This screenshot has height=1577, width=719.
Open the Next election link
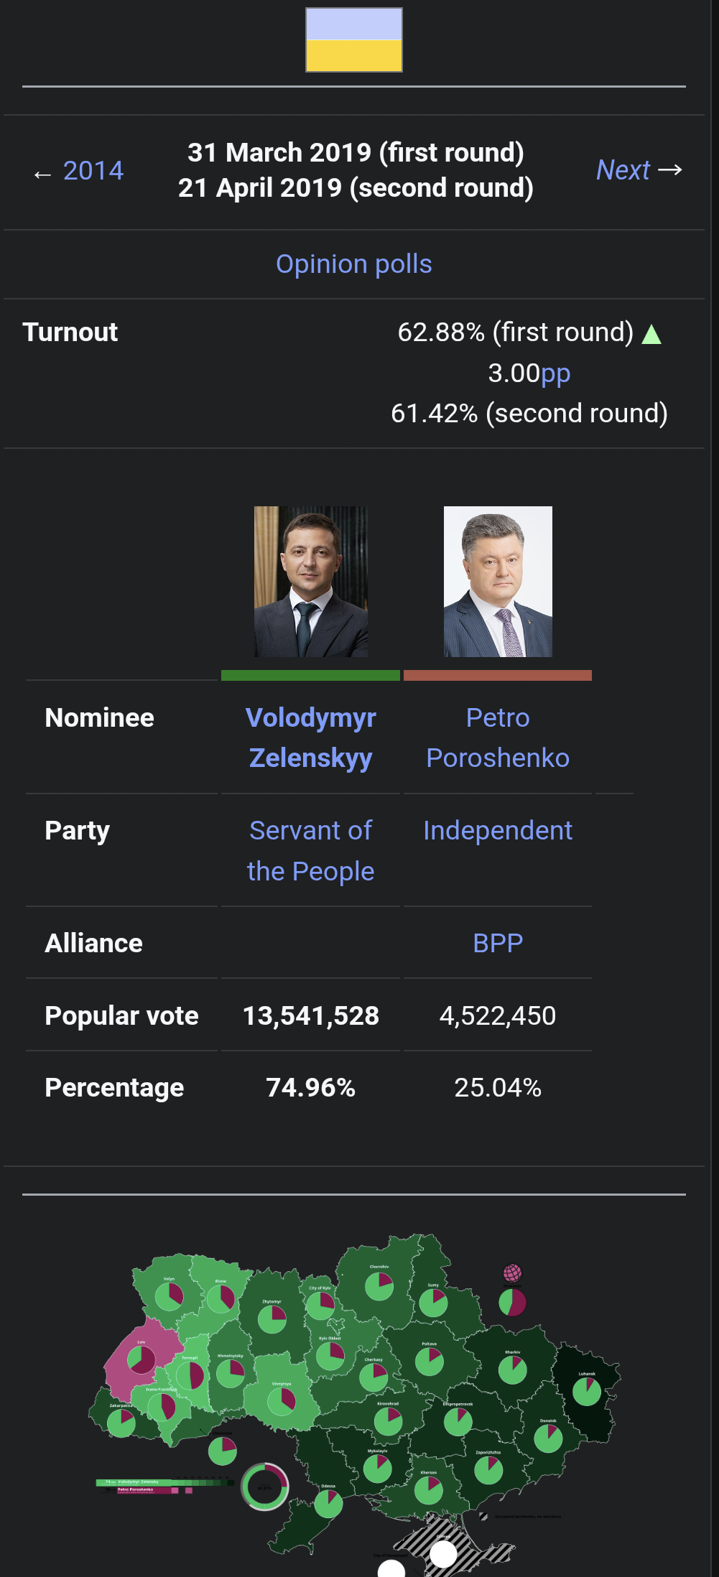click(623, 170)
